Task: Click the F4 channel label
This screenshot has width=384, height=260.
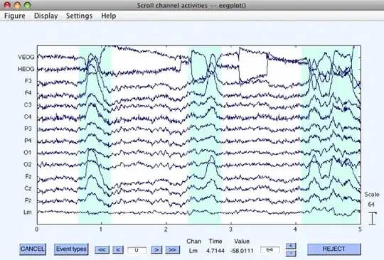Action: (x=28, y=93)
